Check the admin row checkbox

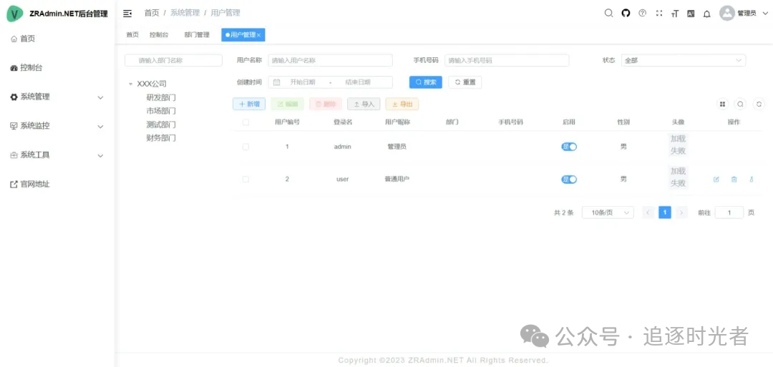(x=245, y=147)
